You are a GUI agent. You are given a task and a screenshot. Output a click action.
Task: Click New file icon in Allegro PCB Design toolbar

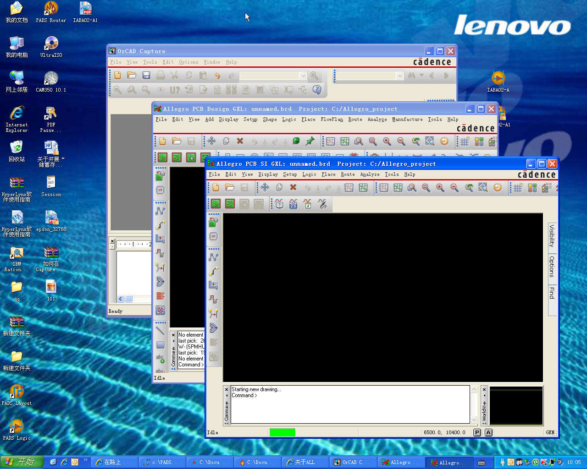tap(162, 141)
